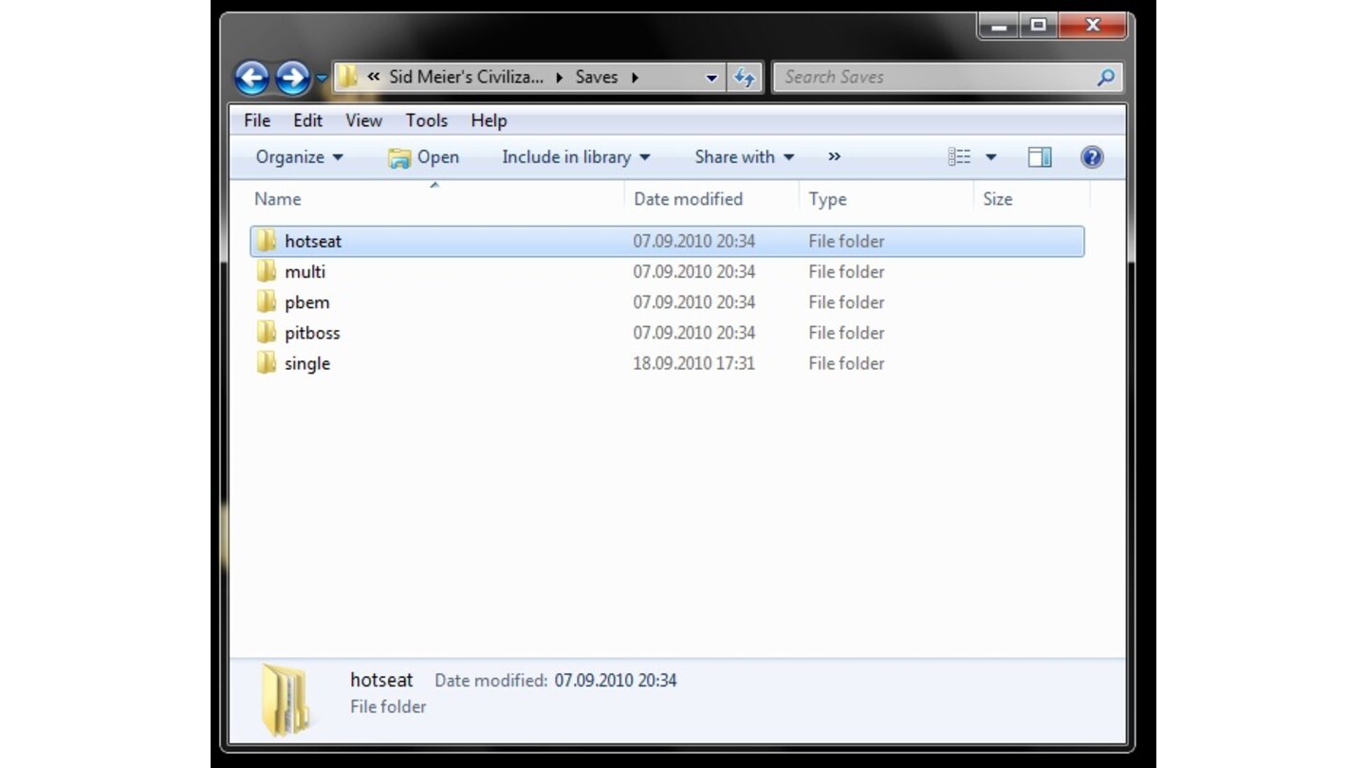Select Sid Meier's Civiliza... breadcrumb
The width and height of the screenshot is (1366, 768).
point(466,77)
